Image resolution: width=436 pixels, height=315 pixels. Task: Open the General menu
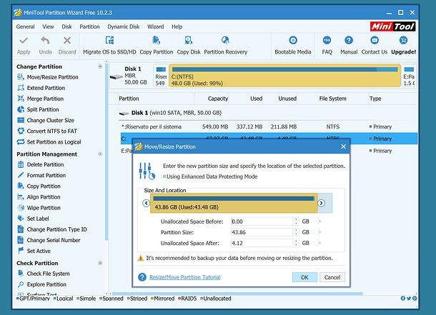(25, 27)
